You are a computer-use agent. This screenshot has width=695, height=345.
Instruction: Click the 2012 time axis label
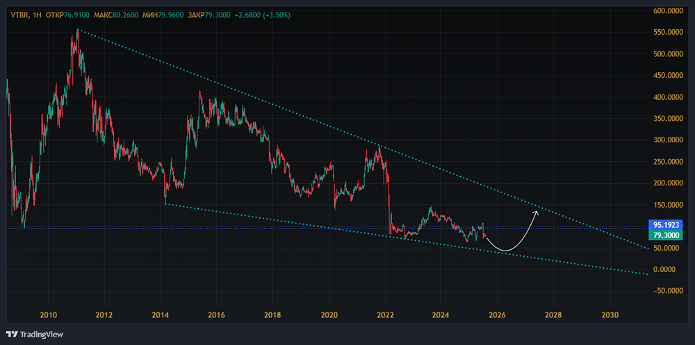pyautogui.click(x=104, y=315)
